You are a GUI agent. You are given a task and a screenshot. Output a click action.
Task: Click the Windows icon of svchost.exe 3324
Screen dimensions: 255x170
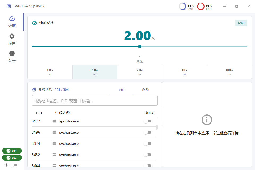point(54,143)
